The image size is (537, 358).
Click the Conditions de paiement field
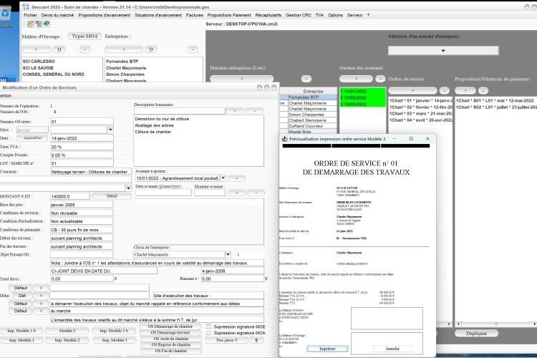click(x=82, y=230)
